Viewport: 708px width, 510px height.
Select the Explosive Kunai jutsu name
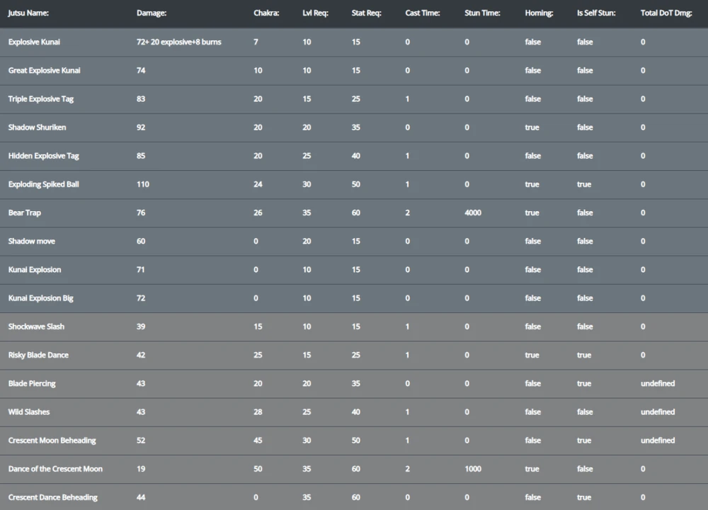(34, 42)
